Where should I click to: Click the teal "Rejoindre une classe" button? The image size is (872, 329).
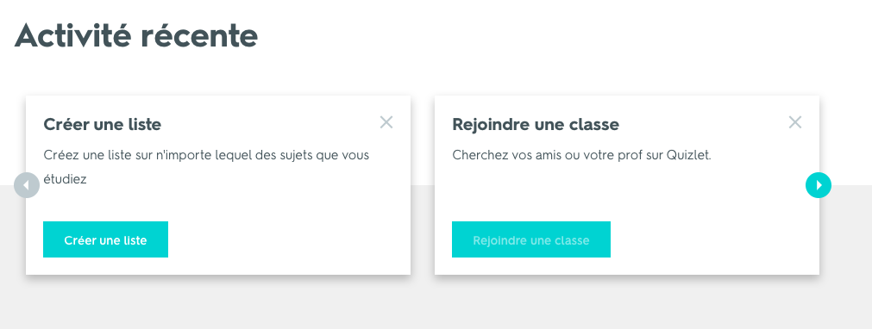coord(531,239)
